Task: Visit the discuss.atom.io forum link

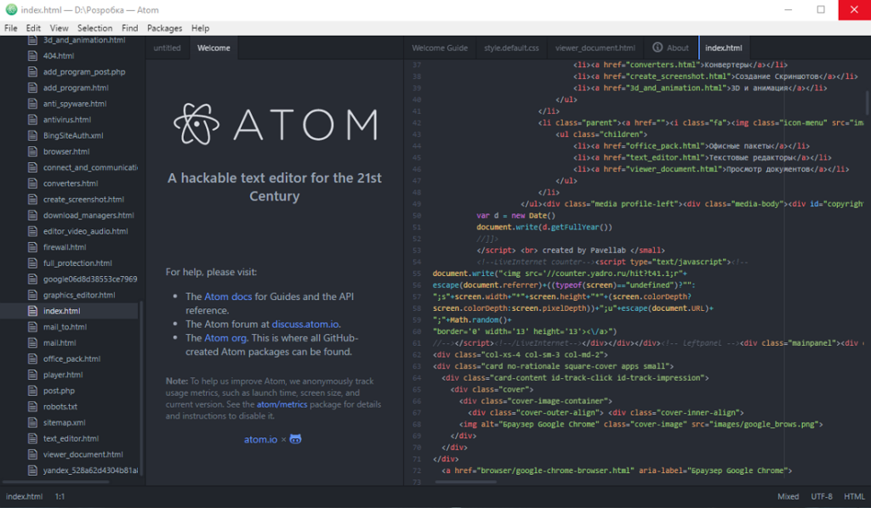Action: click(x=305, y=324)
